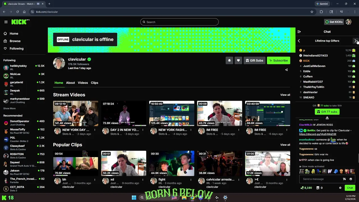Go to next leaderboard with right arrow
This screenshot has width=359, height=202.
[356, 41]
